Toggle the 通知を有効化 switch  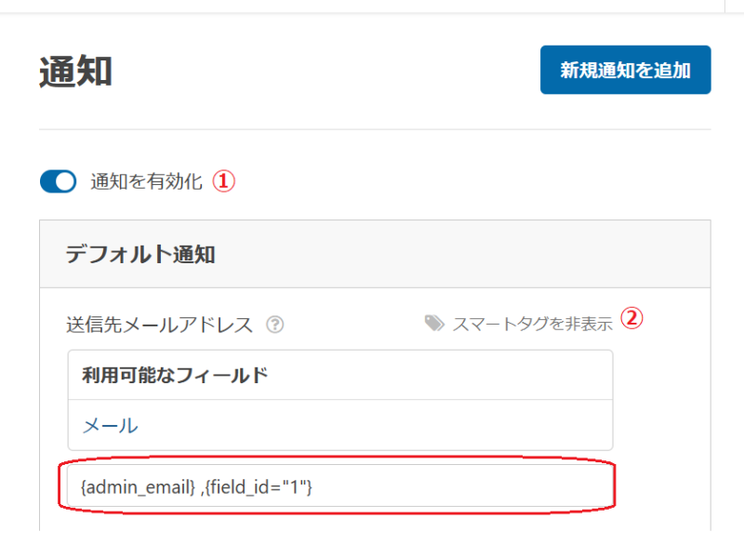[x=58, y=181]
